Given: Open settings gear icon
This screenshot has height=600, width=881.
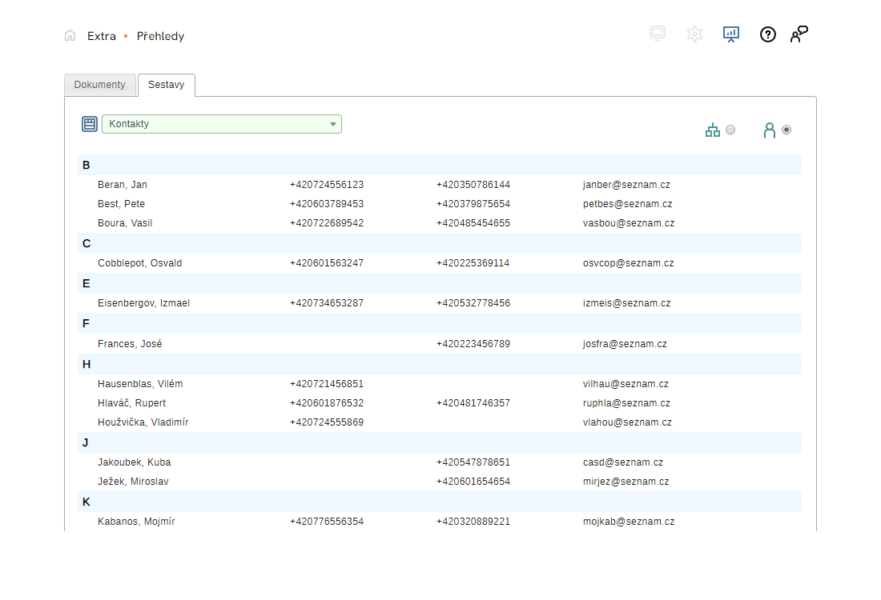Looking at the screenshot, I should tap(694, 34).
